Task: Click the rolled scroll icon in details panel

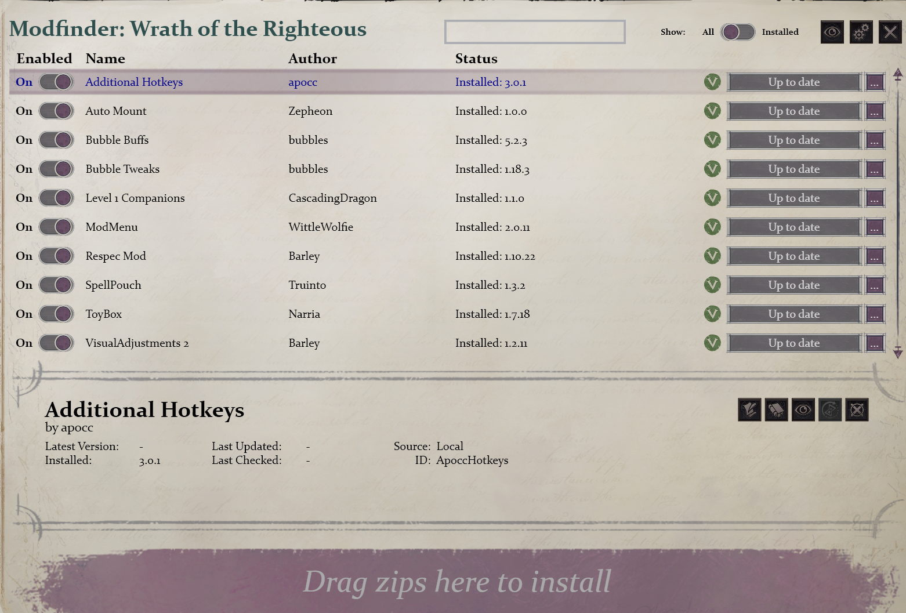Action: (776, 410)
